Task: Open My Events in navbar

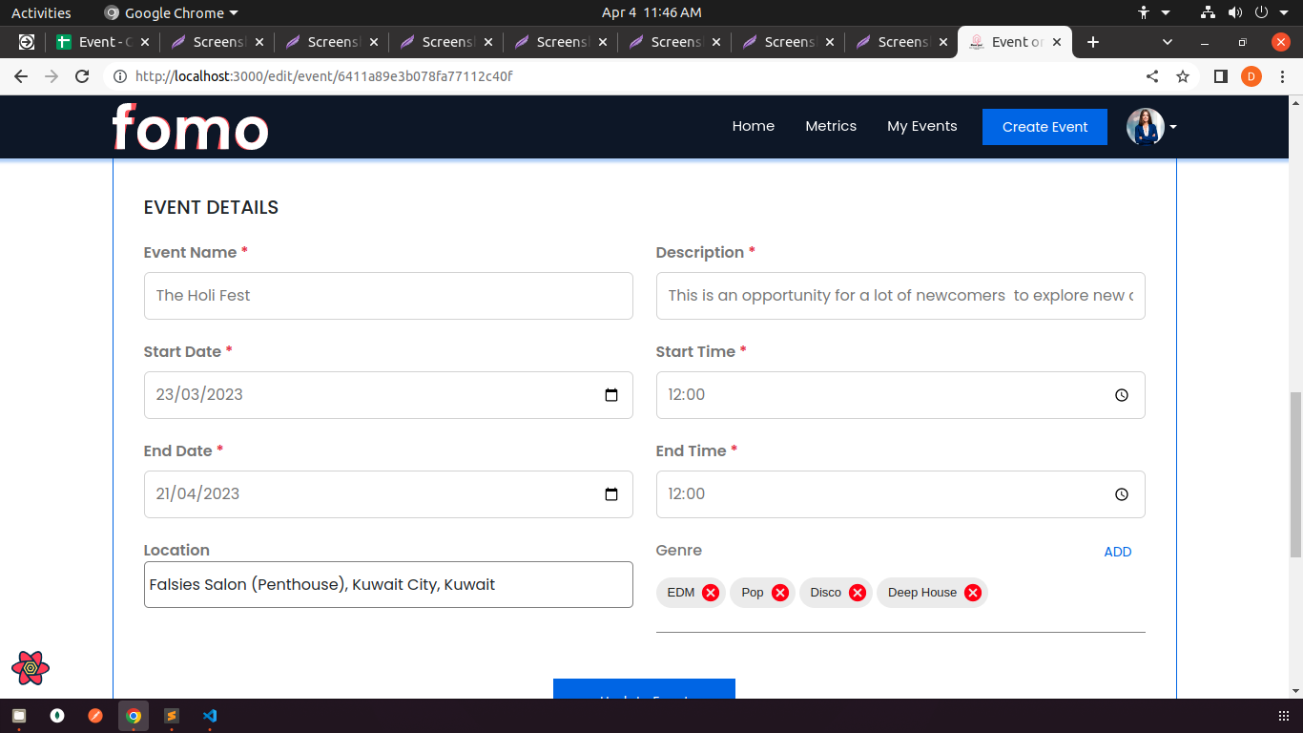Action: (x=921, y=126)
